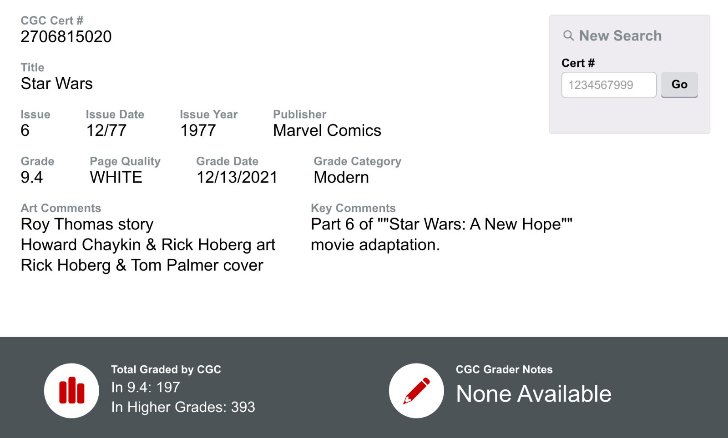Viewport: 728px width, 438px height.
Task: Select the white circle around the chart icon
Action: [x=71, y=390]
